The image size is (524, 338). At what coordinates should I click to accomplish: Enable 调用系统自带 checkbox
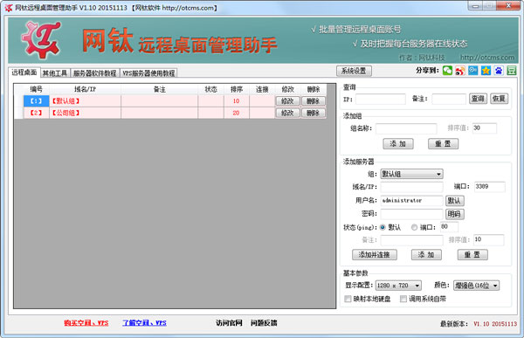click(403, 299)
